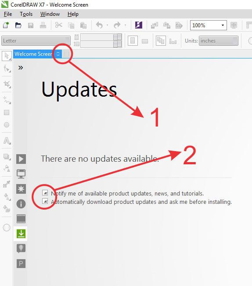This screenshot has width=252, height=286.
Task: Select the Text tool
Action: (7, 141)
